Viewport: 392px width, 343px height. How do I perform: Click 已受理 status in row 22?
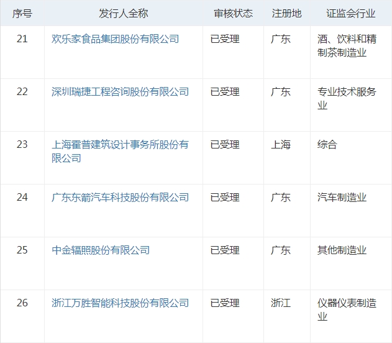click(225, 92)
